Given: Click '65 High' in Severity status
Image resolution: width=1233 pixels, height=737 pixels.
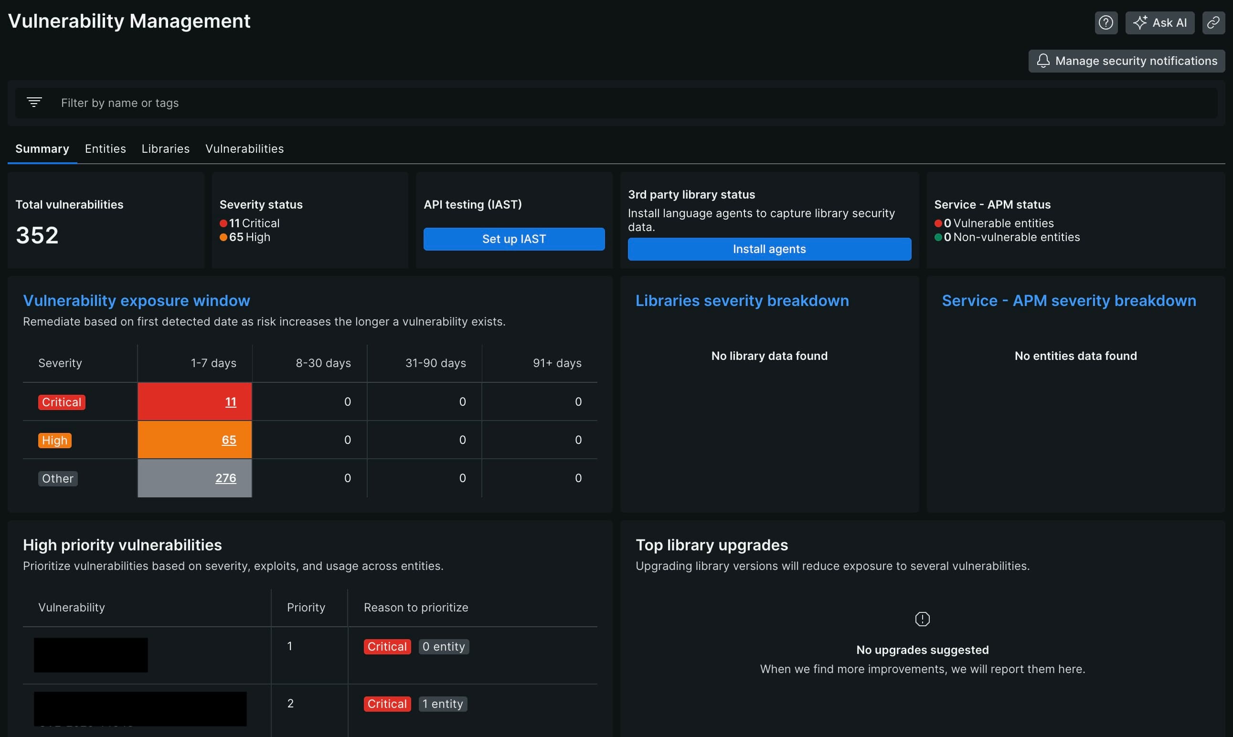Looking at the screenshot, I should tap(245, 237).
